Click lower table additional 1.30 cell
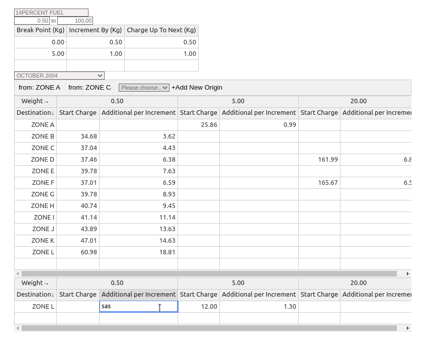 [259, 307]
